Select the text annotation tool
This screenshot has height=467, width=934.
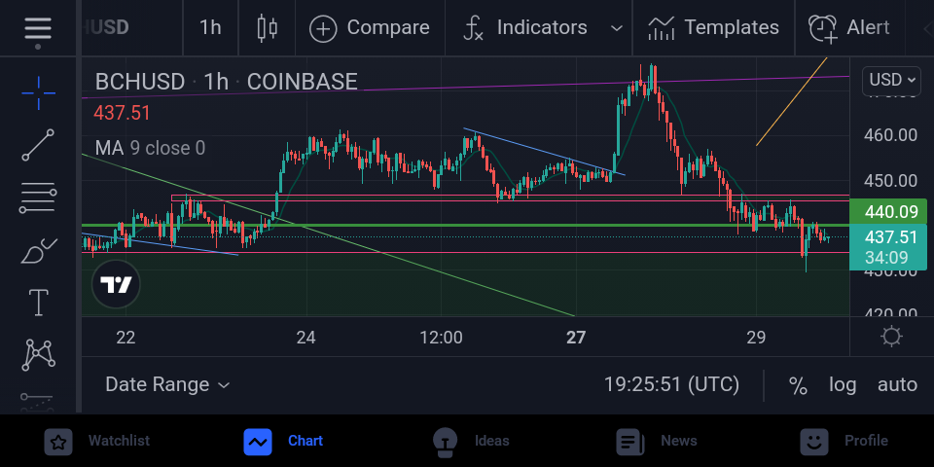coord(38,302)
